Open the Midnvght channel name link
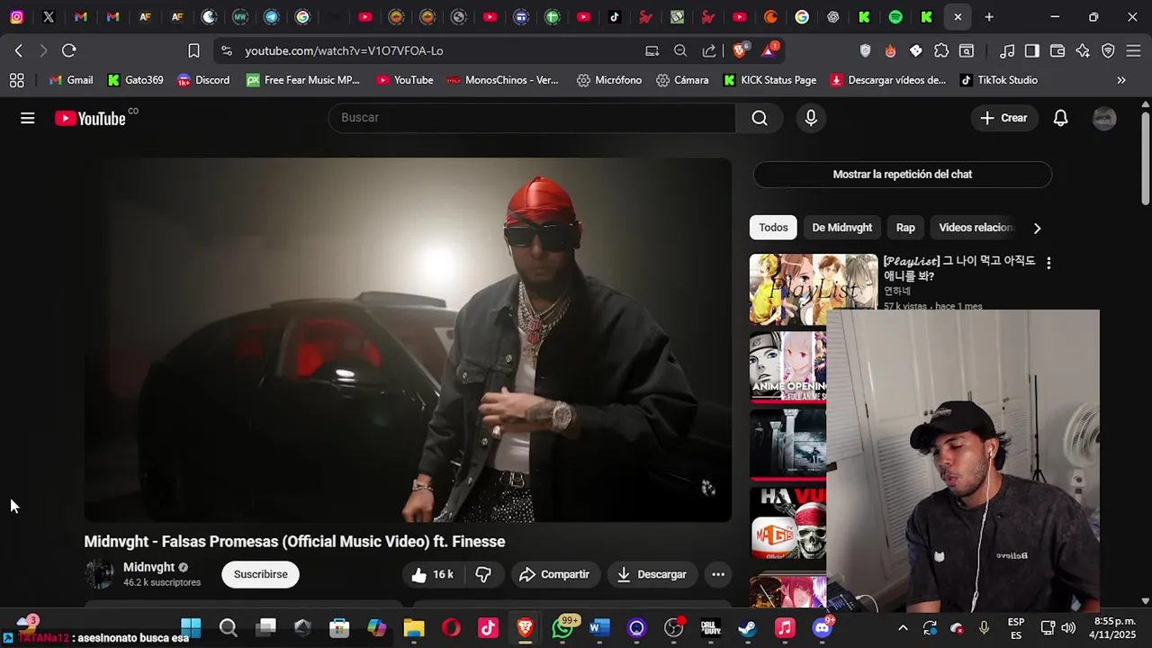1152x648 pixels. click(148, 567)
